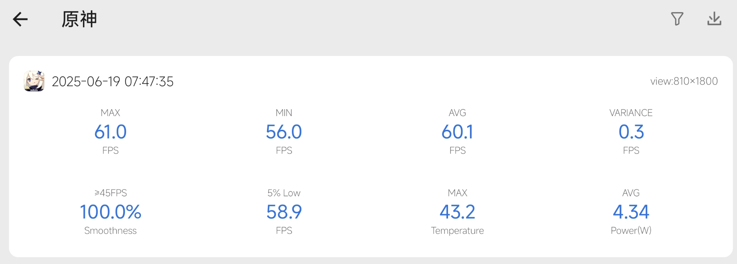
Task: Click the VARIANCE heading label
Action: click(x=631, y=113)
